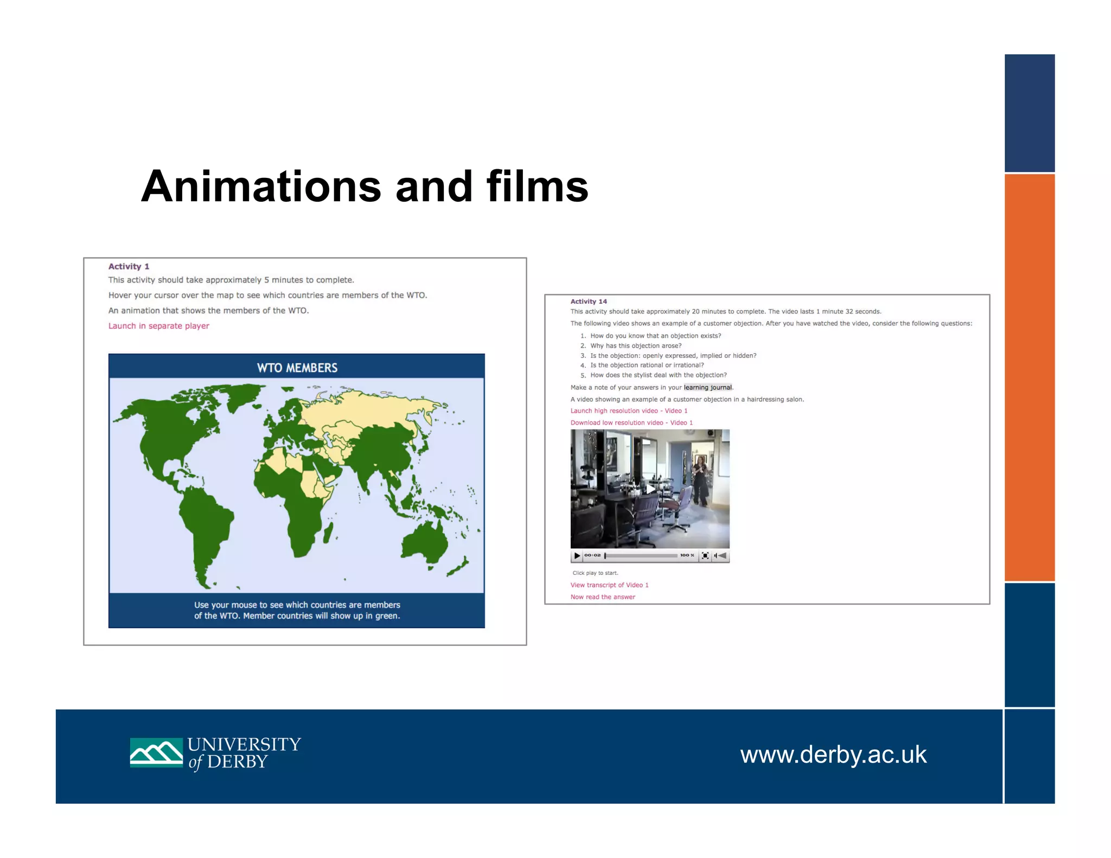
Task: Click the video progress seek bar
Action: coord(640,555)
